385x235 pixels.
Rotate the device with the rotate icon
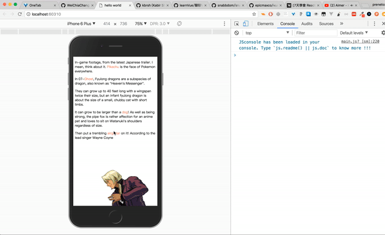[x=179, y=24]
